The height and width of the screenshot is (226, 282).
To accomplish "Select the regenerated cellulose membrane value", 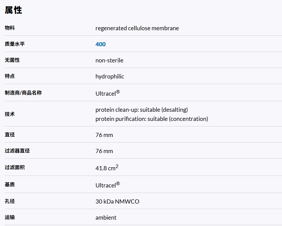I will [137, 28].
